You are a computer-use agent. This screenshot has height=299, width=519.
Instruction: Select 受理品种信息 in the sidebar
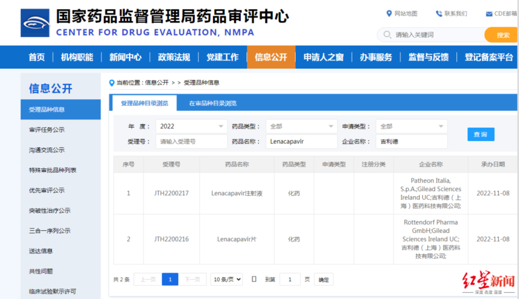[60, 110]
